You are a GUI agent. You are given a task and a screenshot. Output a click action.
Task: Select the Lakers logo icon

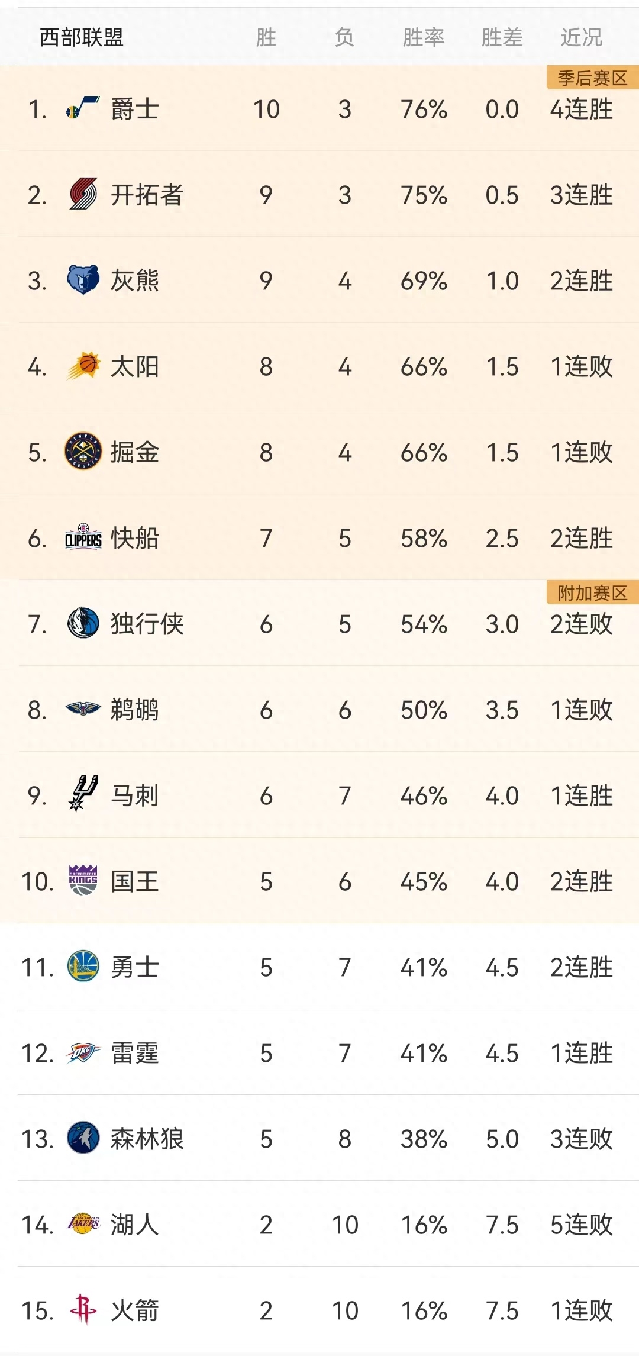point(83,1223)
